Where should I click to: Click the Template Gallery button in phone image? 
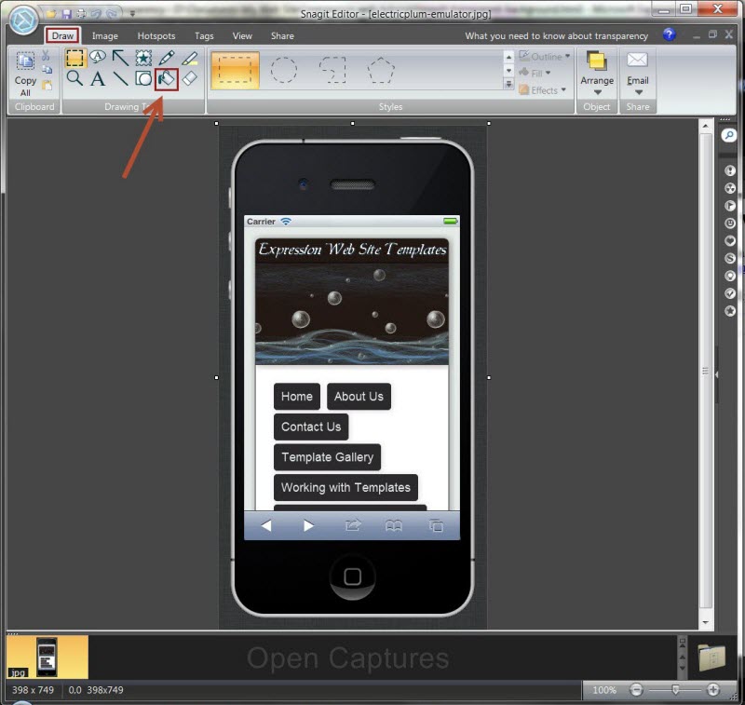328,457
